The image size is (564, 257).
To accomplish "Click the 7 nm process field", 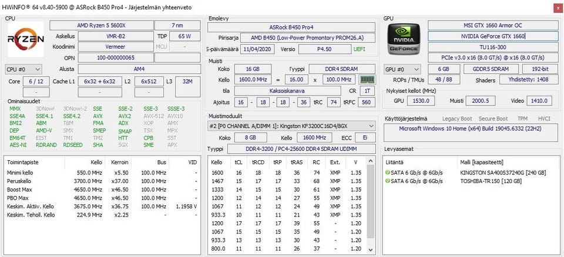I will click(177, 25).
